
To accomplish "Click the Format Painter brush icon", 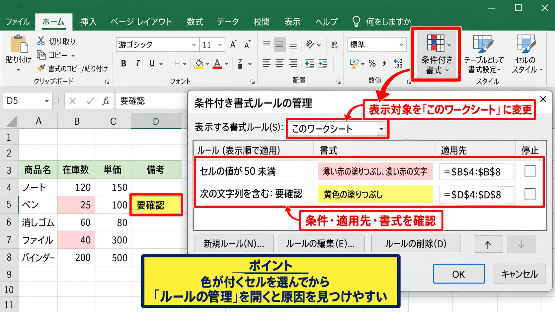I will point(41,68).
